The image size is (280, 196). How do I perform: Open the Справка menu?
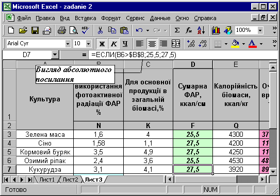point(205,18)
